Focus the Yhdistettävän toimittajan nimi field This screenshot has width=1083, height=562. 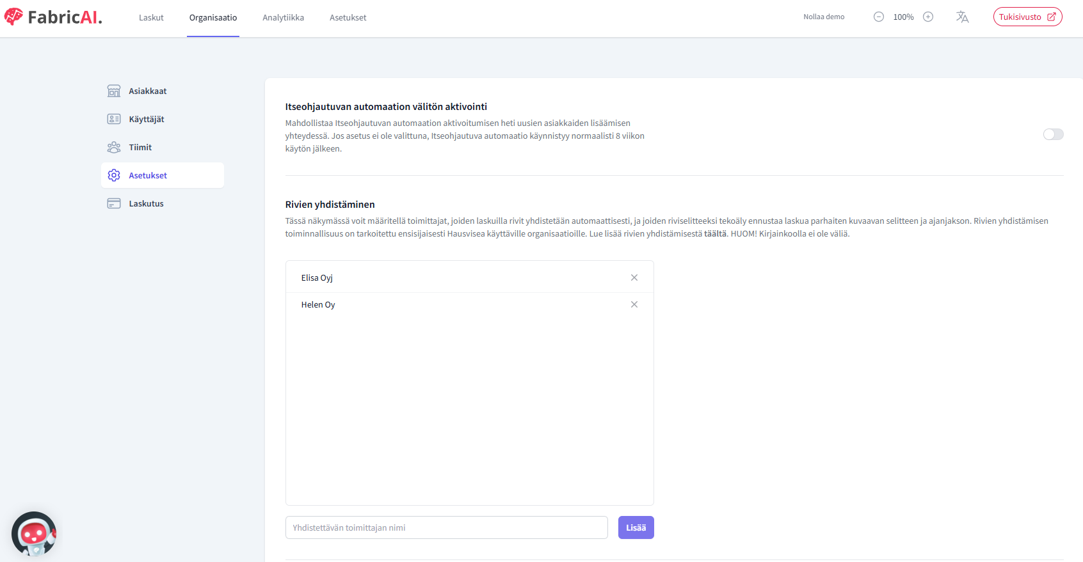click(x=446, y=527)
